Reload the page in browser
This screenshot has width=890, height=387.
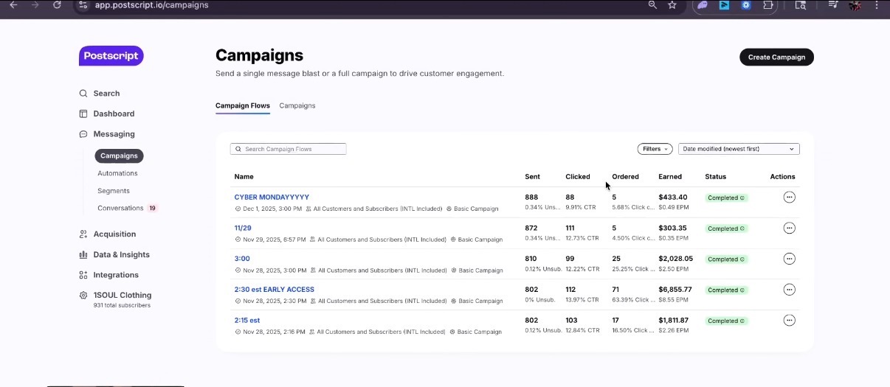pyautogui.click(x=57, y=5)
